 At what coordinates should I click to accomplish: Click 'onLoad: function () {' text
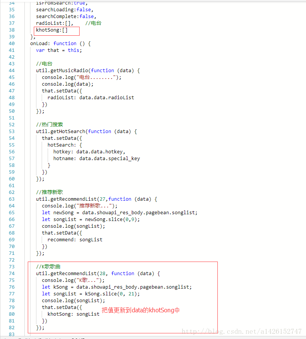[60, 44]
